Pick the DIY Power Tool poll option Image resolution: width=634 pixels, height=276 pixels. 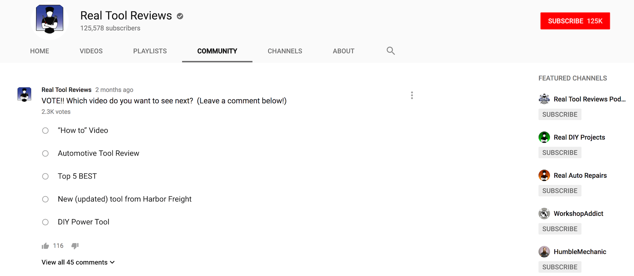tap(46, 222)
